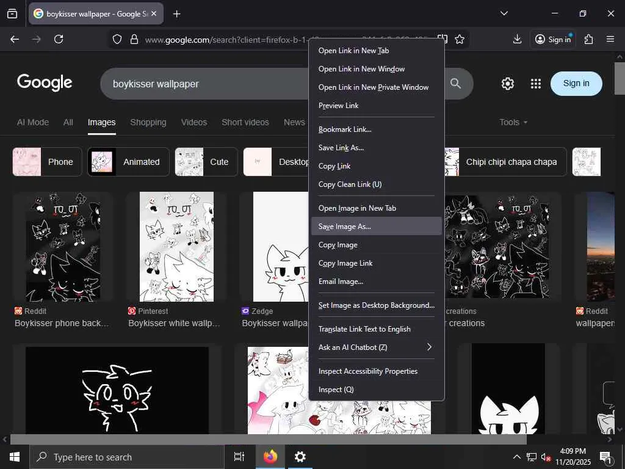The image size is (625, 469).
Task: Open Task View on the taskbar
Action: [x=239, y=457]
